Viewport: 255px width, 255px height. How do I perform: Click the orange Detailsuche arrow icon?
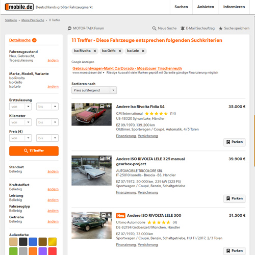click(34, 40)
